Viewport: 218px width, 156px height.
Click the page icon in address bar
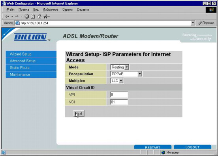coord(17,23)
